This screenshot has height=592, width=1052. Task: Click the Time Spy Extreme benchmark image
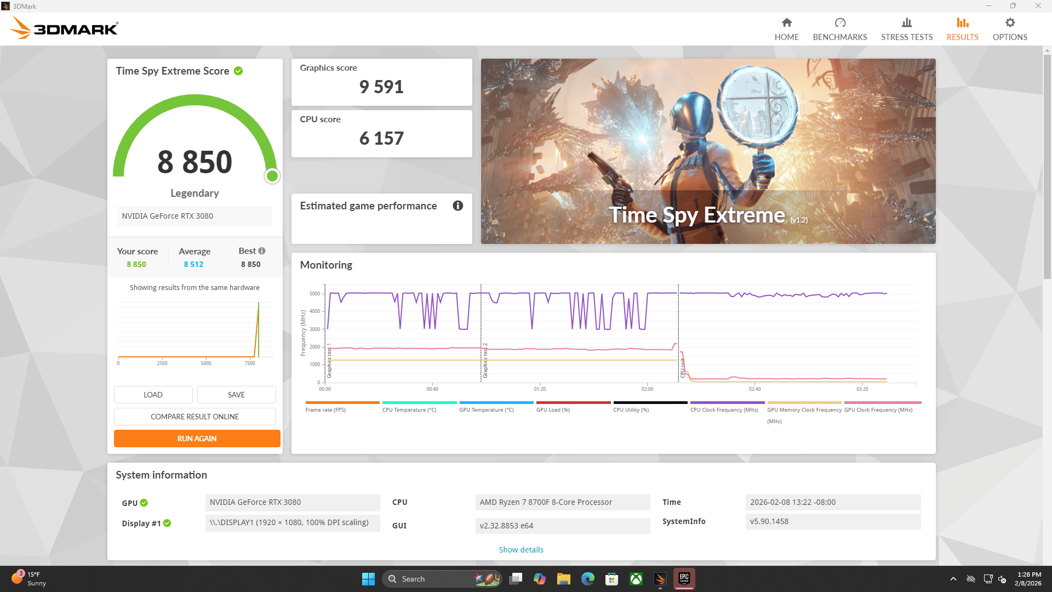tap(708, 151)
